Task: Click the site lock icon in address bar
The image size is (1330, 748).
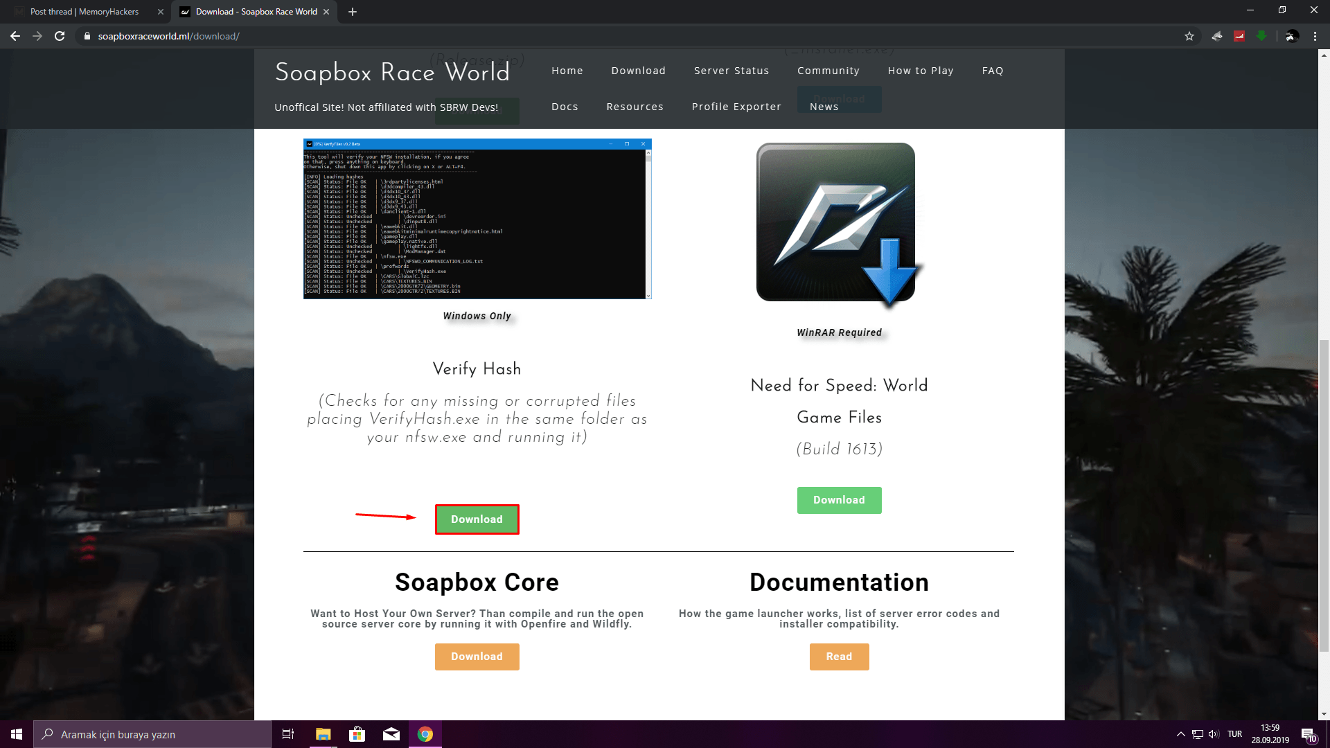Action: [87, 36]
